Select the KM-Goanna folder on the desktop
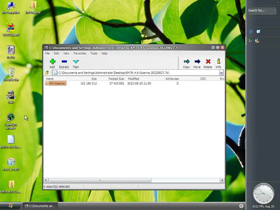280x210 pixels. click(33, 5)
